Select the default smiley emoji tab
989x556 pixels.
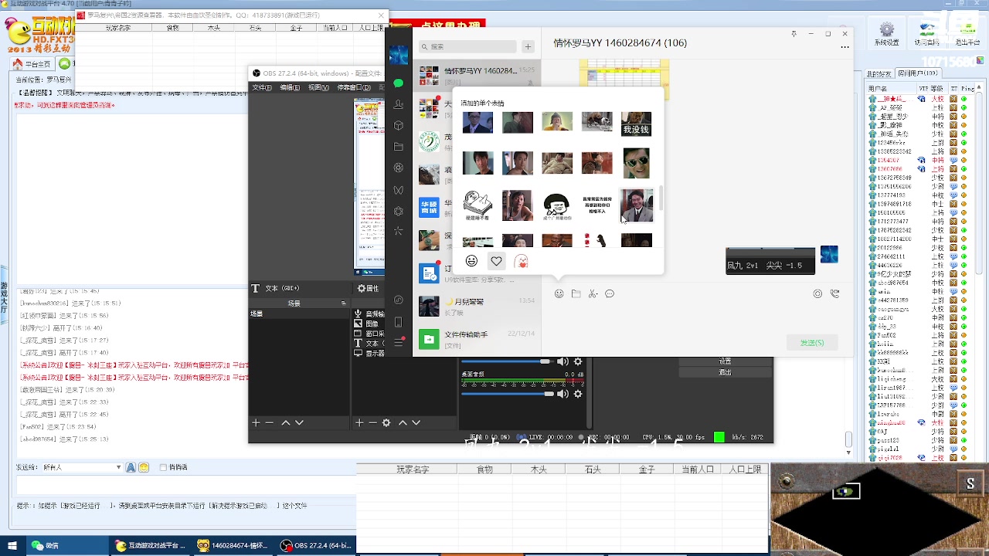tap(472, 261)
